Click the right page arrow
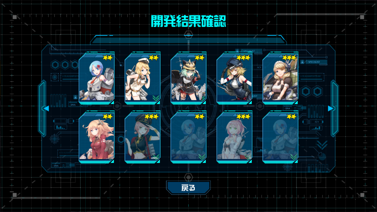The height and width of the screenshot is (212, 377). coord(331,109)
